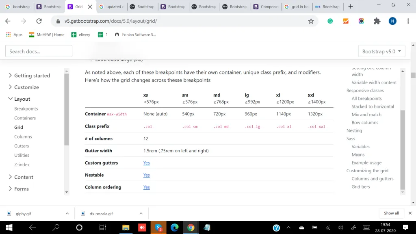Open the Chrome extensions puzzle icon
This screenshot has height=234, width=416.
tap(377, 21)
